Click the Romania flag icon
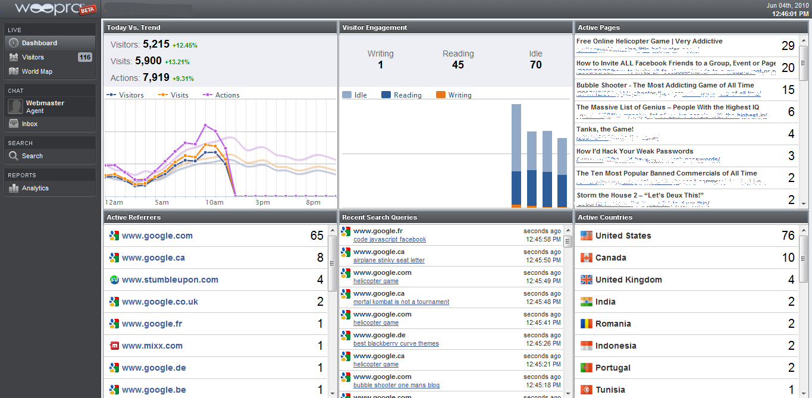 pos(587,324)
